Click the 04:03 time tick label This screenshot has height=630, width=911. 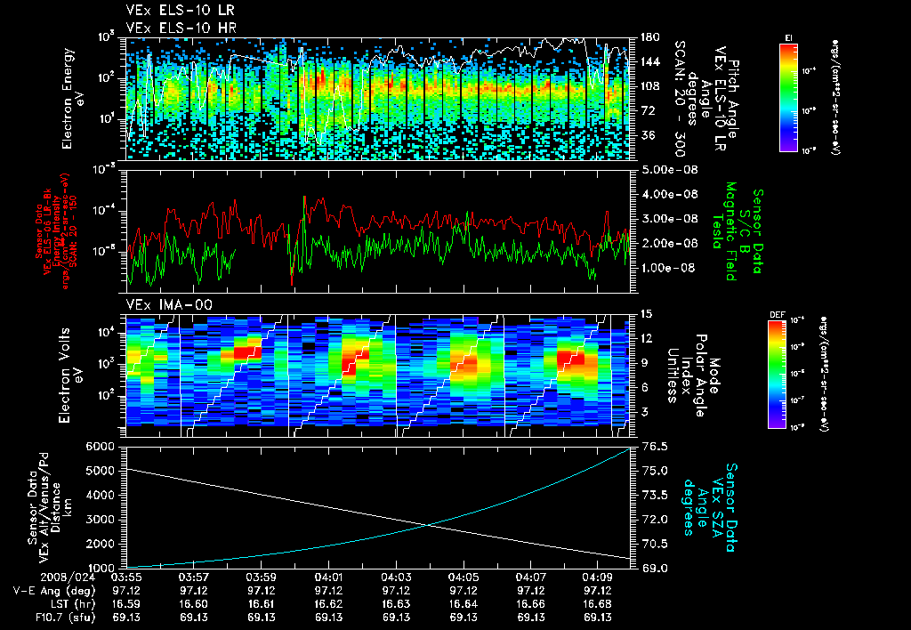pyautogui.click(x=396, y=577)
